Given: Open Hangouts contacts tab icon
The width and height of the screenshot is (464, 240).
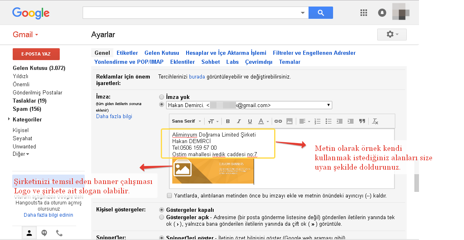Looking at the screenshot, I should point(29,233).
